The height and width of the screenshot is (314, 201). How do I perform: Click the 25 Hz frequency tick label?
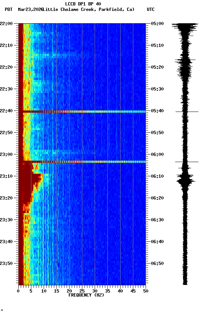click(82, 291)
